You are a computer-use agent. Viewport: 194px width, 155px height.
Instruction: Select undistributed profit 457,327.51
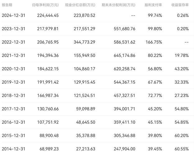tap(124, 95)
